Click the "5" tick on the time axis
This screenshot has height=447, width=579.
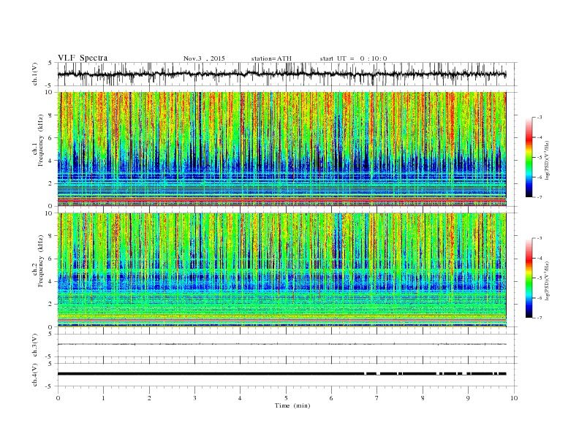coord(286,398)
